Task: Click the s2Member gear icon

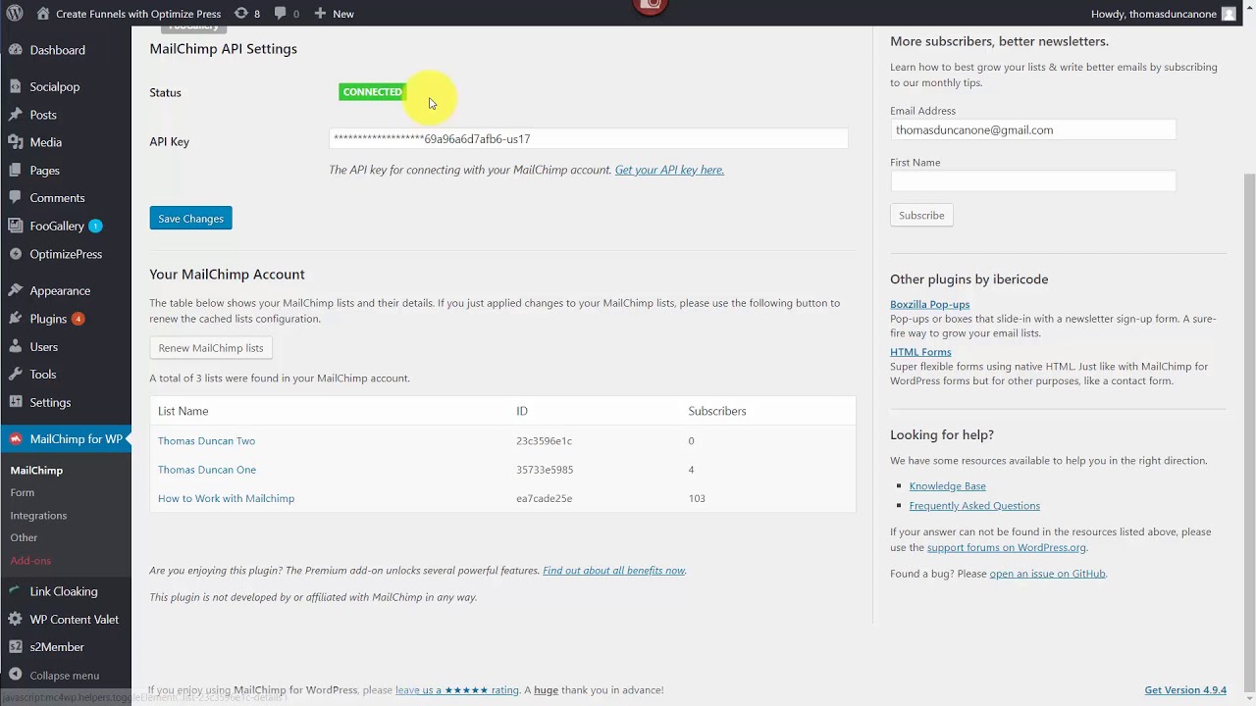Action: pyautogui.click(x=15, y=647)
